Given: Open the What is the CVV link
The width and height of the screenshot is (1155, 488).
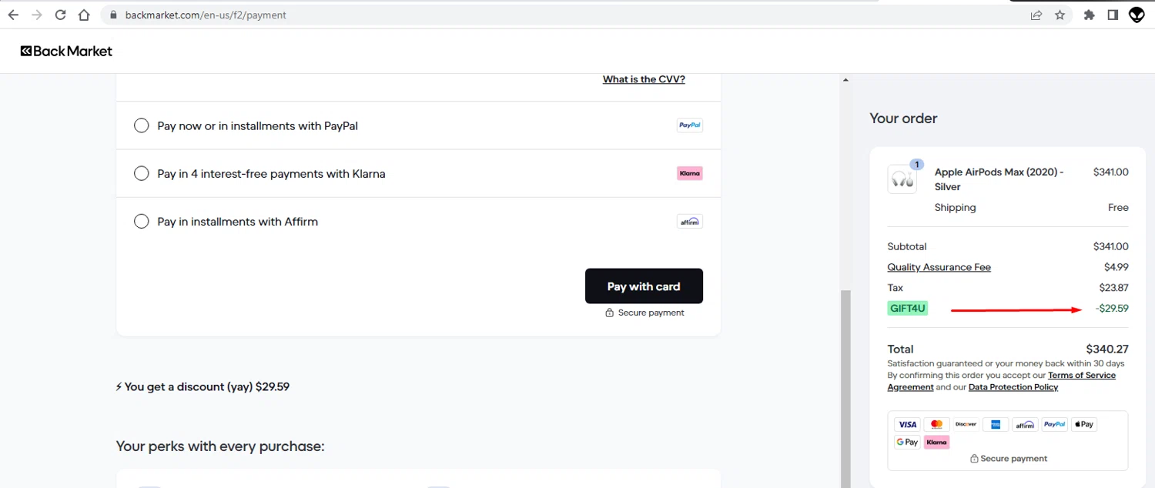Looking at the screenshot, I should click(x=644, y=79).
